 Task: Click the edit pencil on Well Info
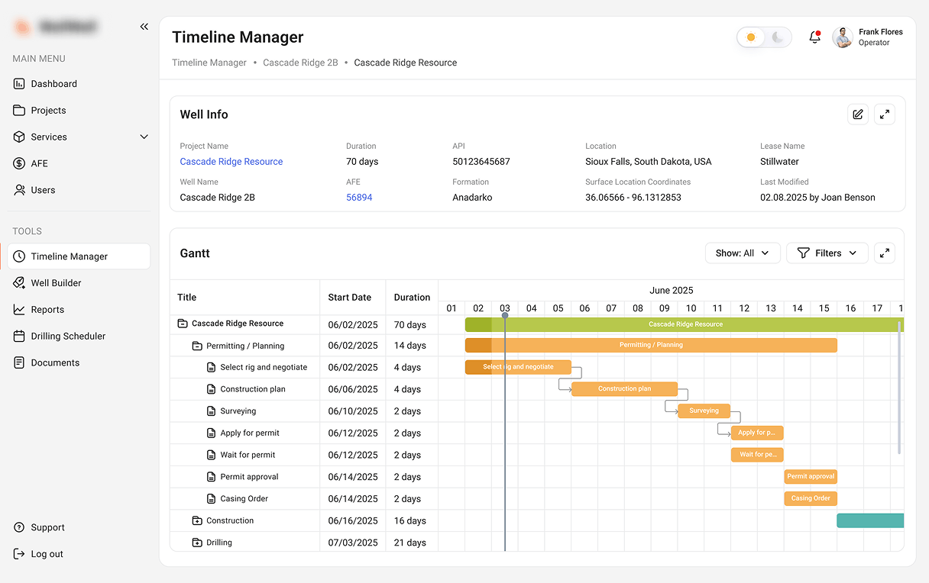click(857, 114)
